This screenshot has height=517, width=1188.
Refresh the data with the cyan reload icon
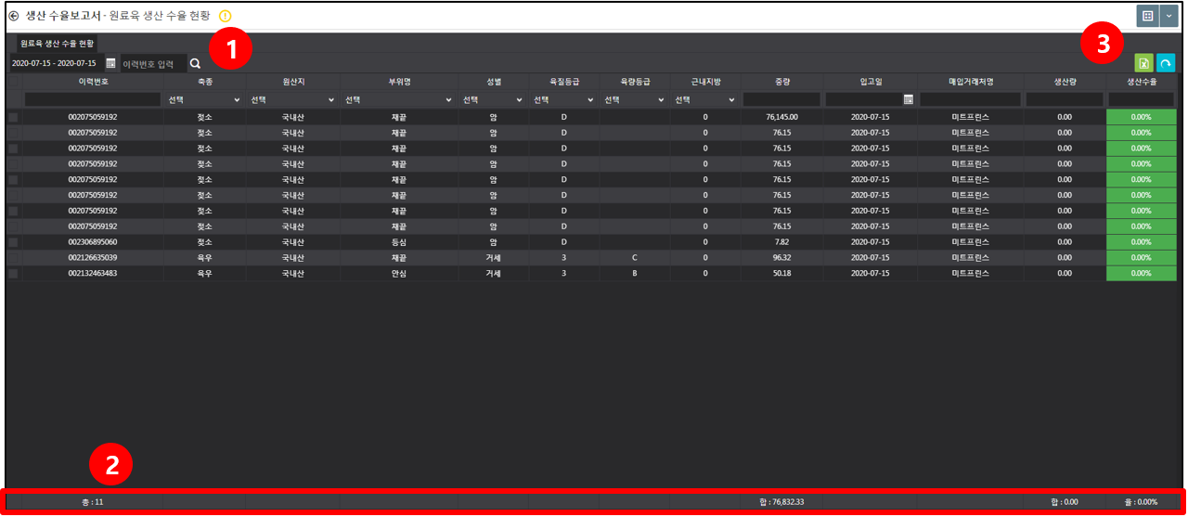pos(1166,63)
